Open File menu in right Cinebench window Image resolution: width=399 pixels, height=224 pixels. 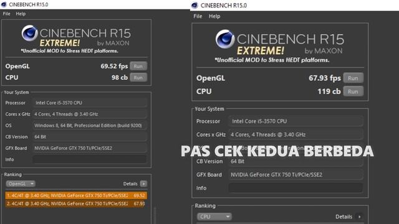(198, 16)
